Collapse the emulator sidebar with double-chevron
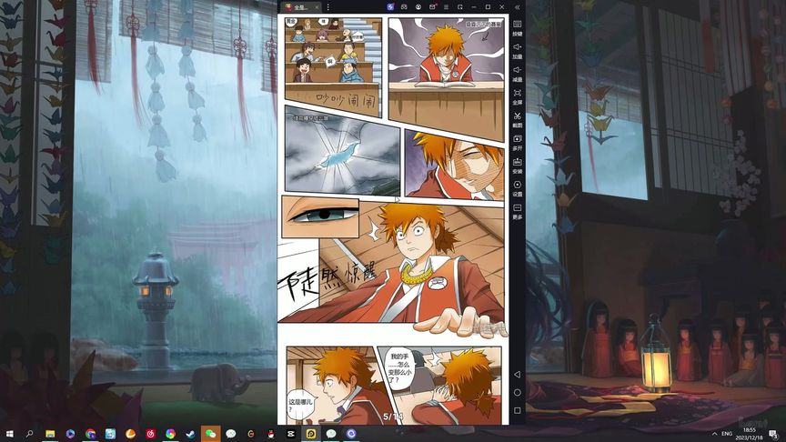 pos(518,7)
